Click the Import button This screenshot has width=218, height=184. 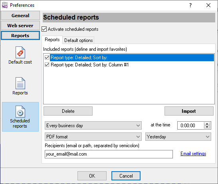pos(189,111)
